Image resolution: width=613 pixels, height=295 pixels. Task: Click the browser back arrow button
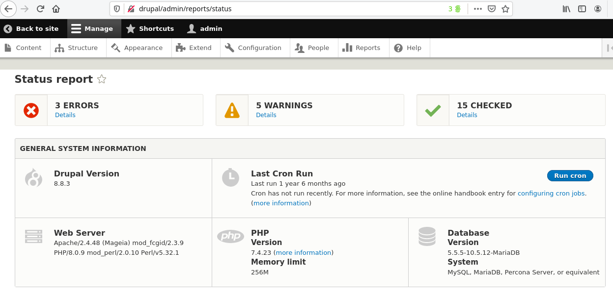click(9, 9)
